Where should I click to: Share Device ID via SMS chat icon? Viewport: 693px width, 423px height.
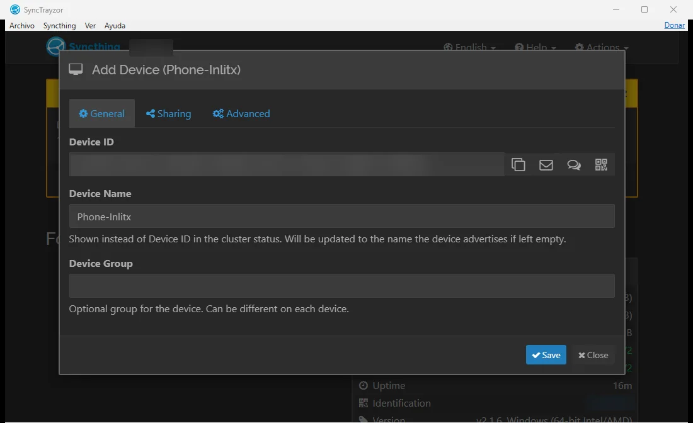(574, 165)
